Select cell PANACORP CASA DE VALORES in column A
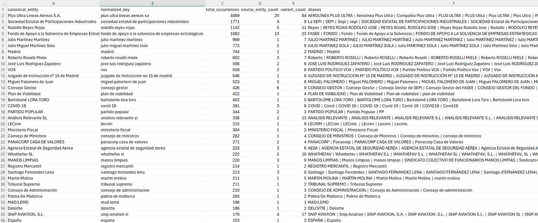538x223 pixels. [x=53, y=142]
